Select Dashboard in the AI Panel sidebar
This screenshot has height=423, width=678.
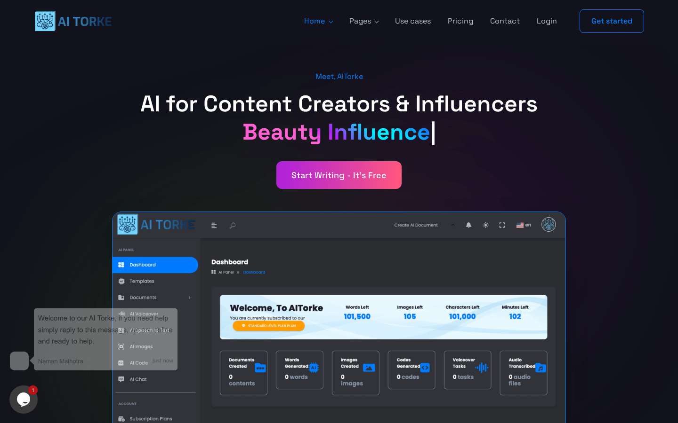click(x=155, y=265)
